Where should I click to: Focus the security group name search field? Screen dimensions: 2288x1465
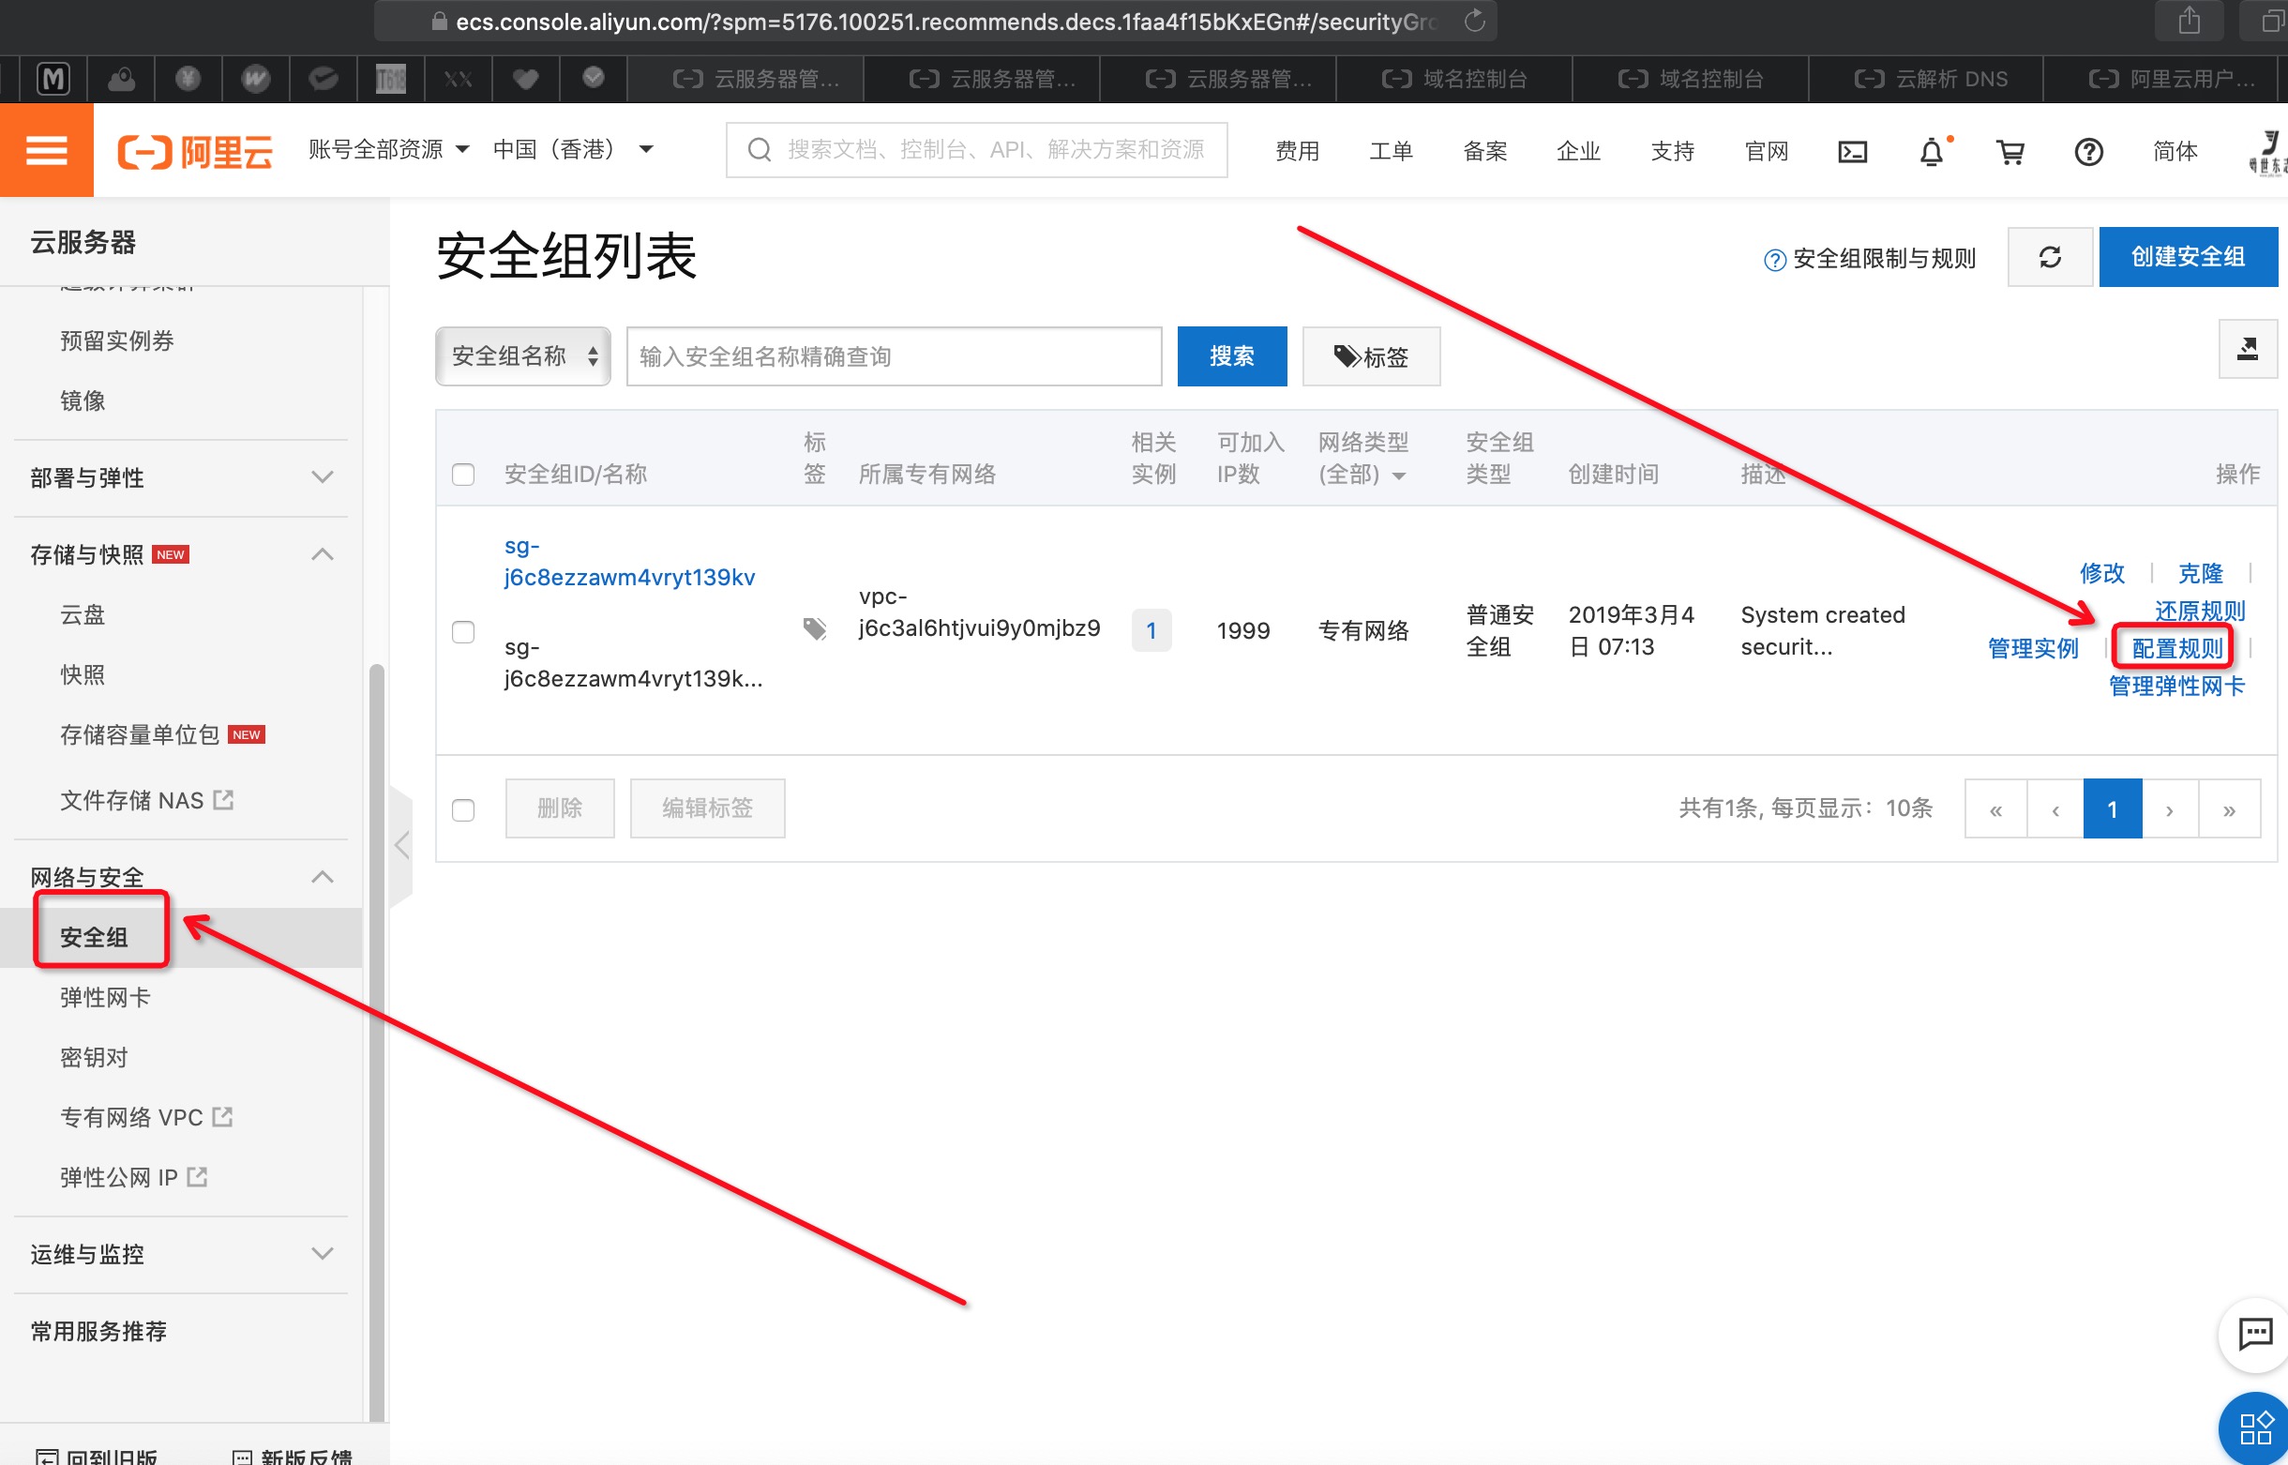coord(893,356)
